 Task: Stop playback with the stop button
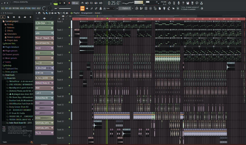(x=64, y=3)
